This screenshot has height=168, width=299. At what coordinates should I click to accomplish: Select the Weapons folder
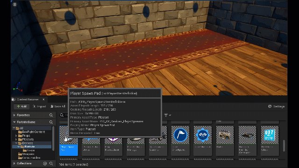[26, 154]
